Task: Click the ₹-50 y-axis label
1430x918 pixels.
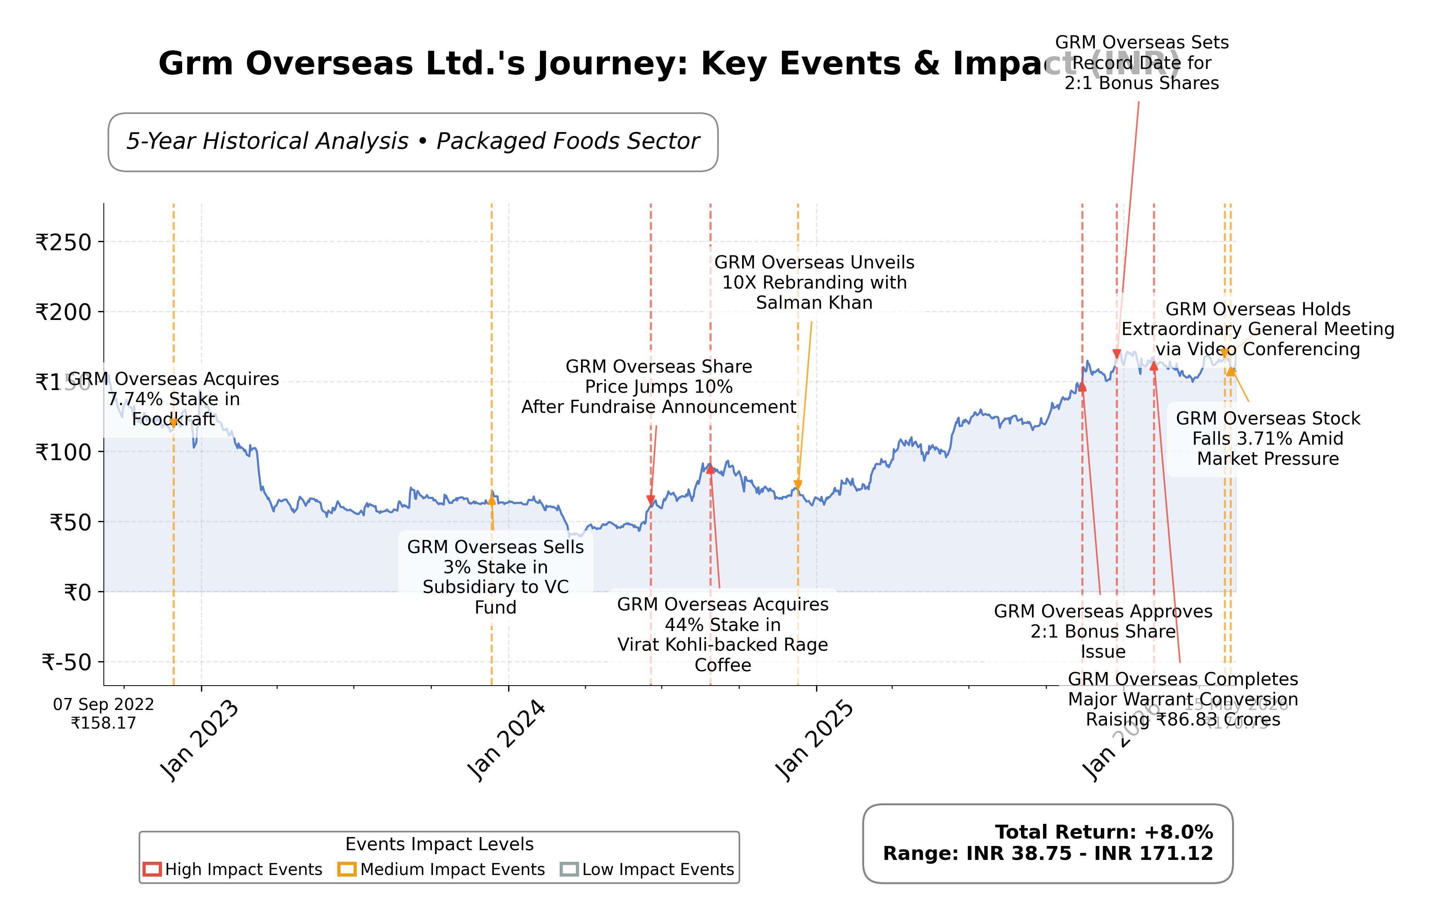Action: click(x=66, y=663)
